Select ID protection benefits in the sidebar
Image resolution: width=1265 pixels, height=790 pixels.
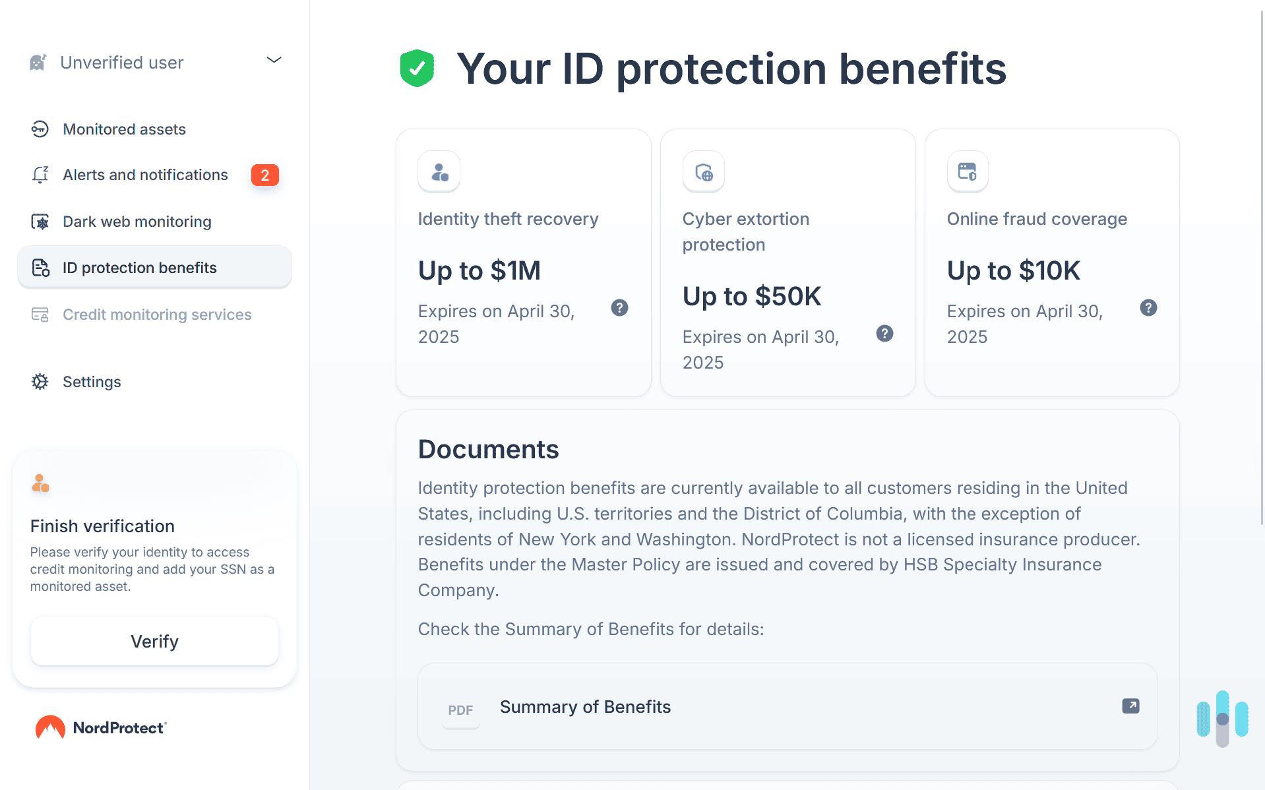pyautogui.click(x=139, y=267)
